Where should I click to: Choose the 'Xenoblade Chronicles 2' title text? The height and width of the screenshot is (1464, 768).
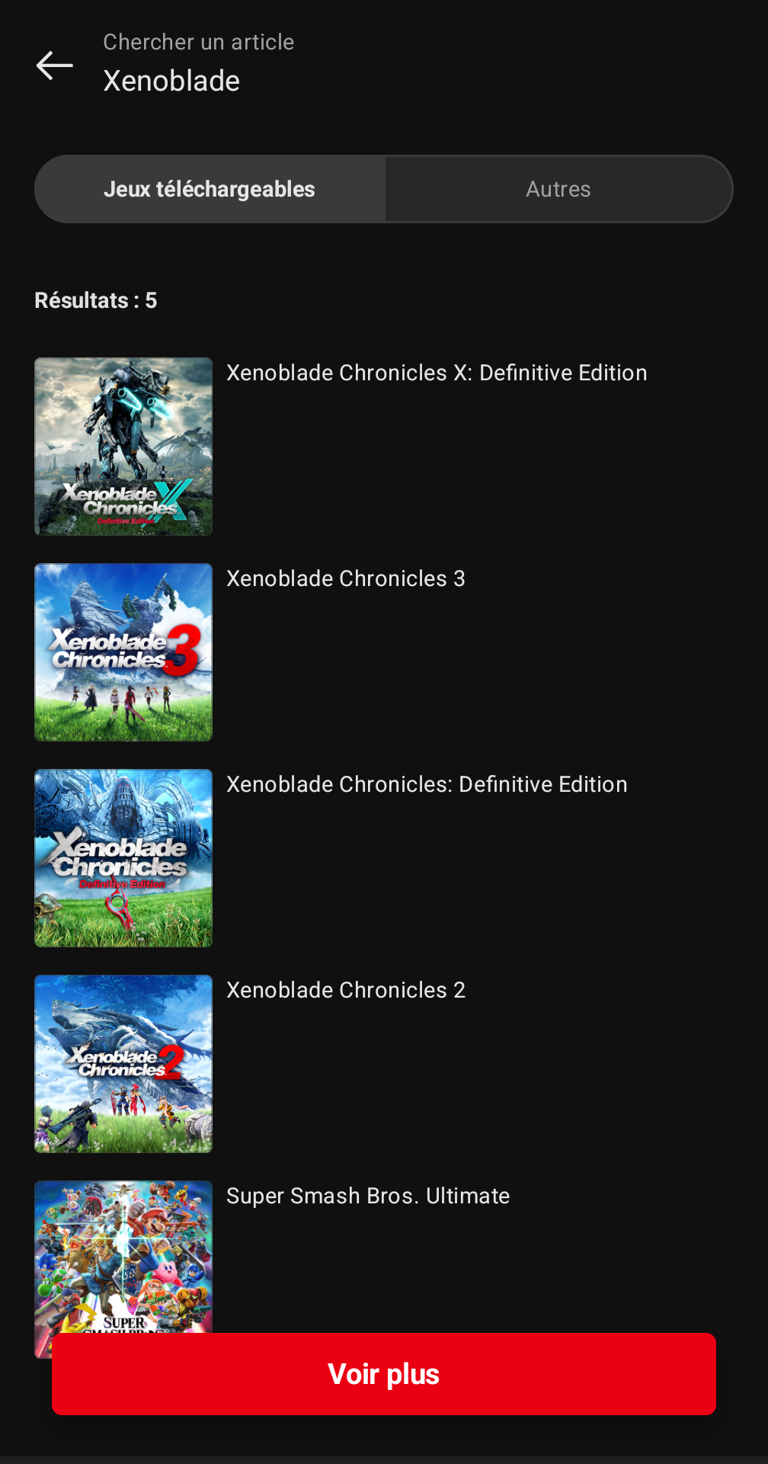(x=346, y=990)
